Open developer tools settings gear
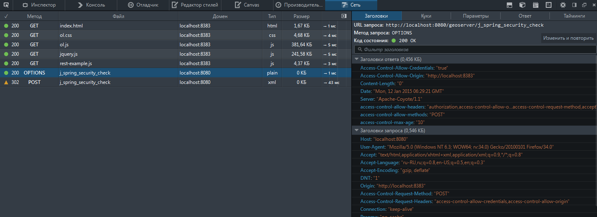Image resolution: width=597 pixels, height=217 pixels. (563, 5)
